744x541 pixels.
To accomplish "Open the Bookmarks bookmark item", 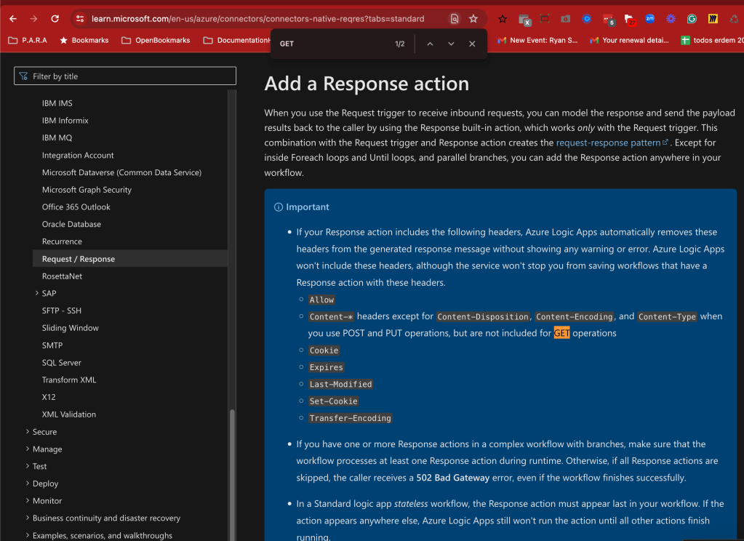I will [84, 40].
